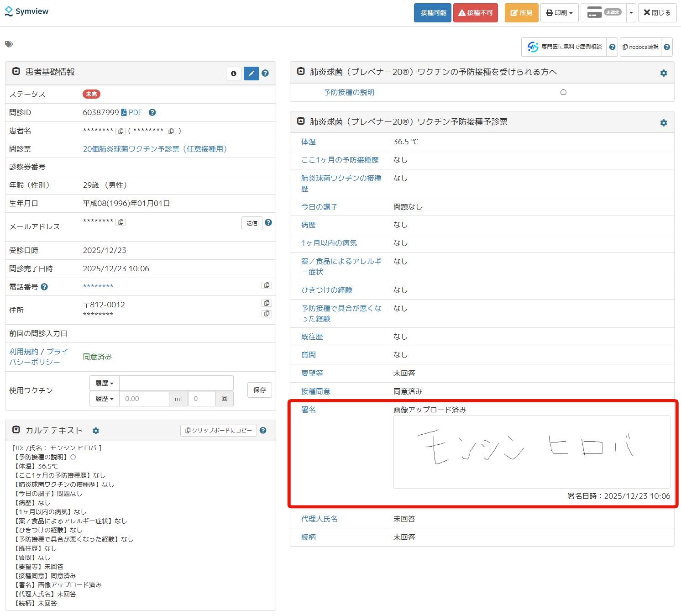Click gear icon on 予防接種予診票 panel

664,123
